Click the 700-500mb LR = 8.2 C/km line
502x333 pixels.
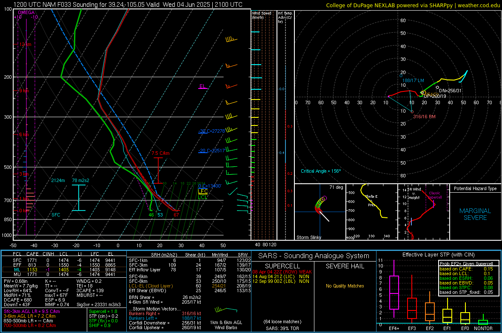(x=30, y=325)
